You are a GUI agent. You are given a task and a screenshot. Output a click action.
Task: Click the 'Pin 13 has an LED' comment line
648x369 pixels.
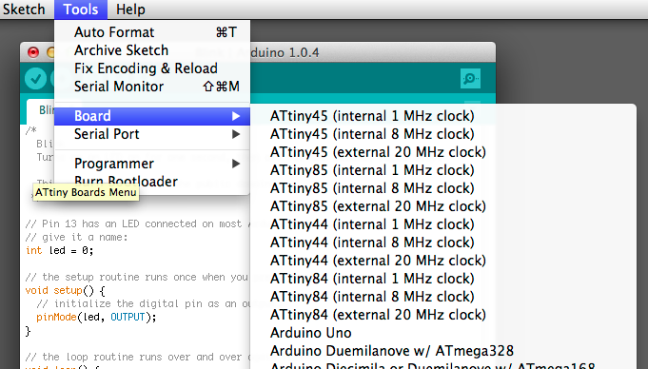coord(138,223)
